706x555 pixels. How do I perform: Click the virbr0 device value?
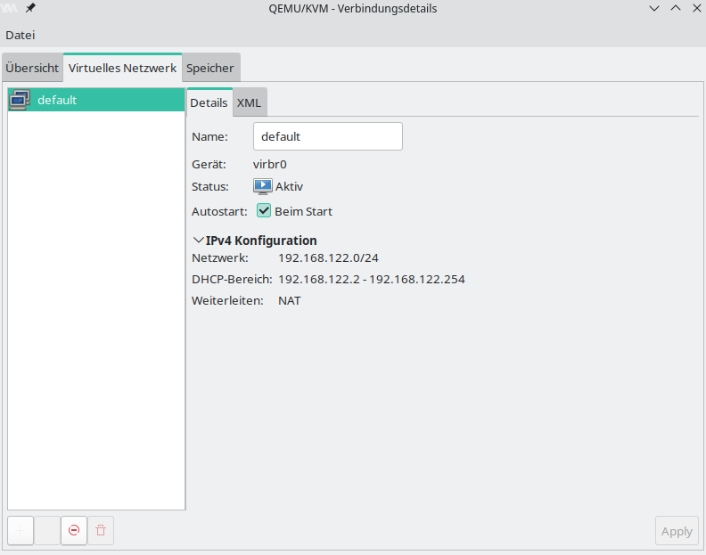click(270, 164)
